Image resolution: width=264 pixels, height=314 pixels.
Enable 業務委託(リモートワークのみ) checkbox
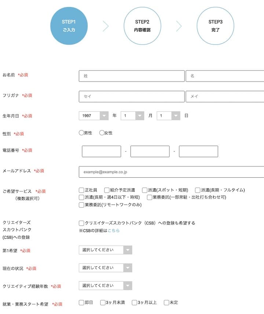tap(81, 205)
